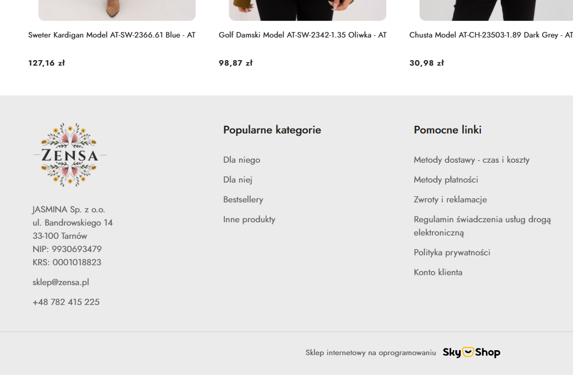Click the Zensa floral logo
This screenshot has height=375, width=573.
coord(70,155)
